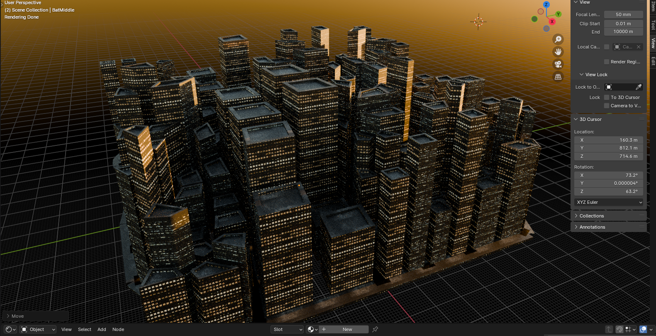Click the Focal Length 50 mm field
This screenshot has width=656, height=336.
pyautogui.click(x=623, y=15)
